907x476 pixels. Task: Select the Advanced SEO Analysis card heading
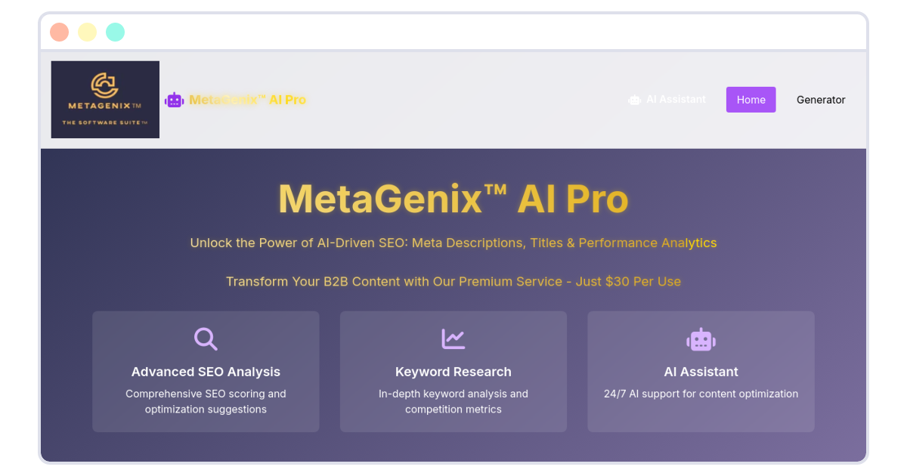coord(206,372)
